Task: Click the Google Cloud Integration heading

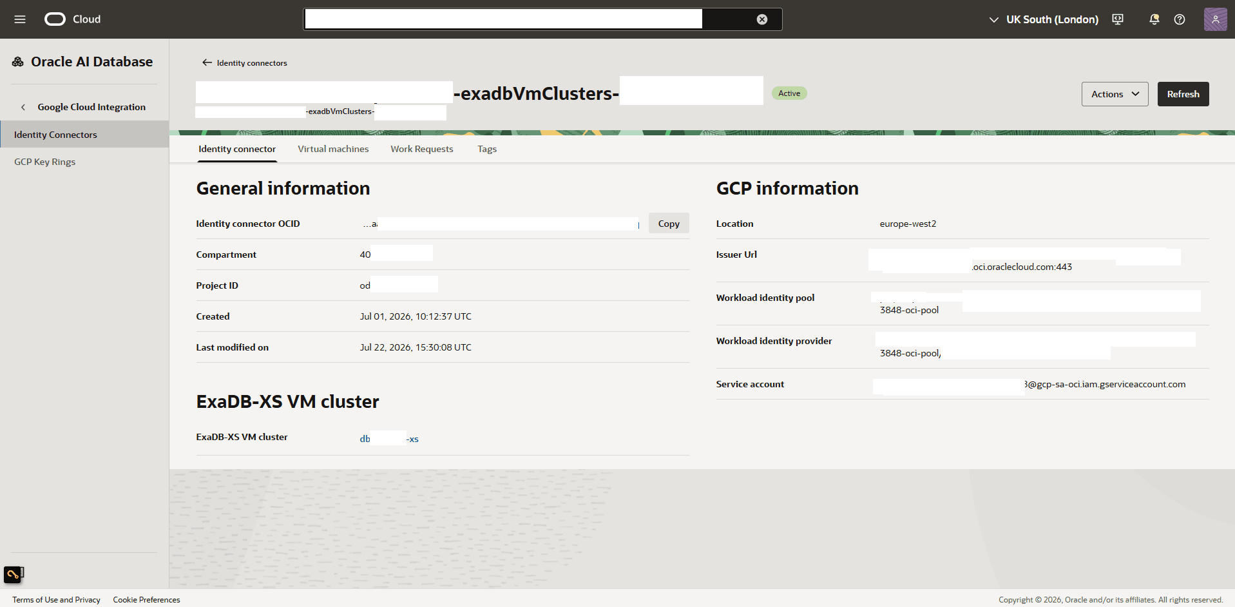Action: [91, 107]
